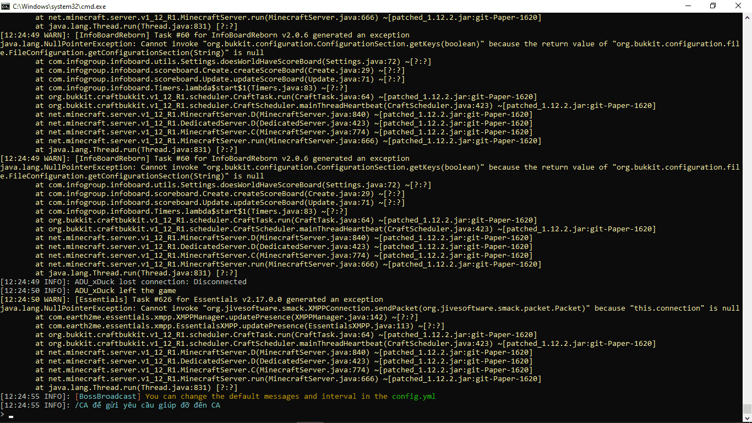This screenshot has height=423, width=752.
Task: Click the XMPPConnection.sendPacket NullPointerException line
Action: tap(370, 308)
